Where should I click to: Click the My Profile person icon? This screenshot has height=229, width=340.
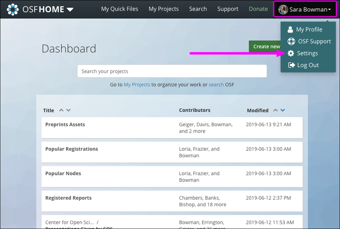pyautogui.click(x=290, y=29)
